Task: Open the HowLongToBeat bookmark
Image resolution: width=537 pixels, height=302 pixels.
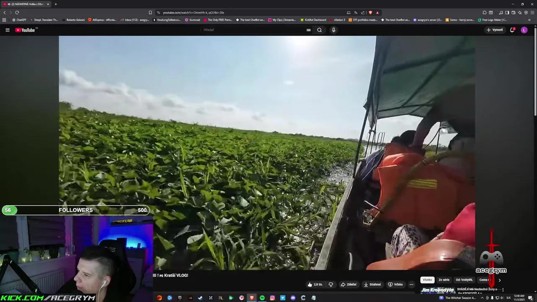Action: point(167,20)
